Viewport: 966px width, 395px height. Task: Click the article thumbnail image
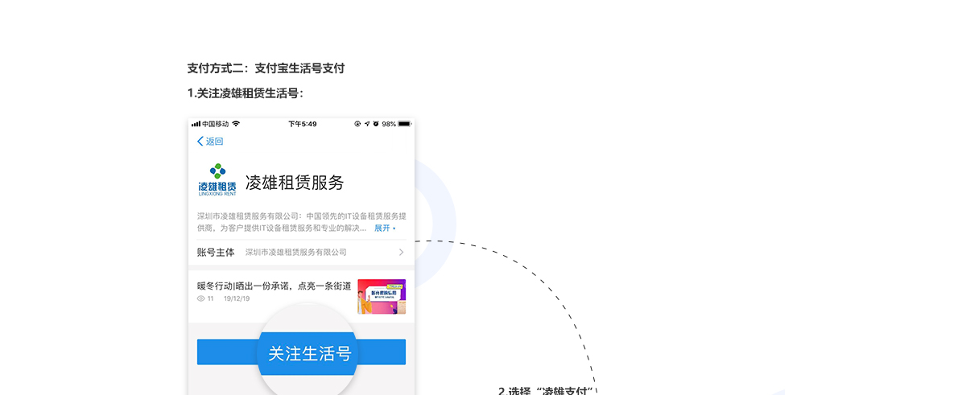(382, 296)
